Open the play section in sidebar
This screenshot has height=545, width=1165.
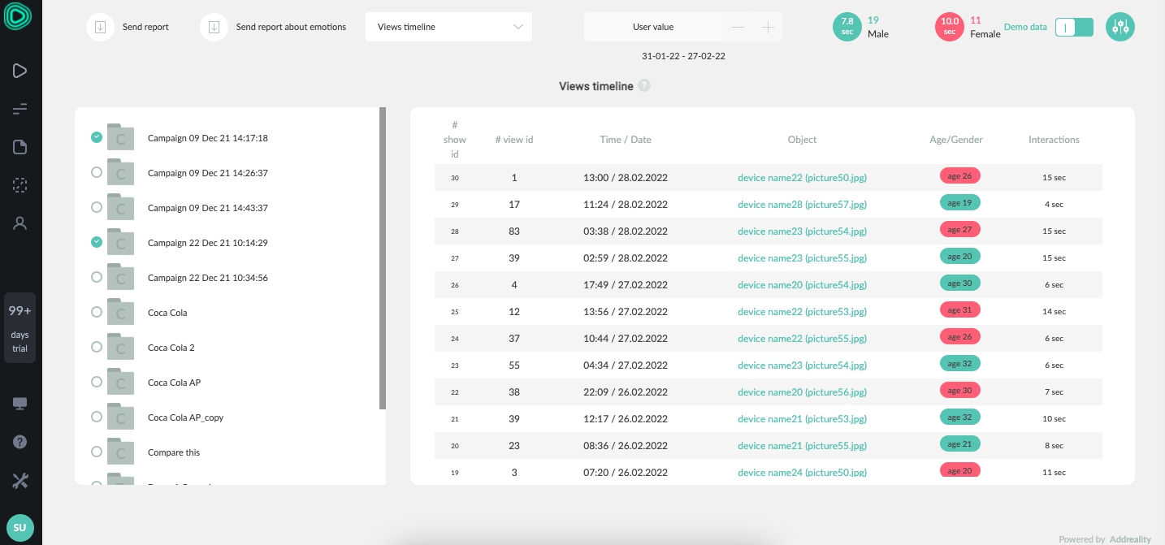click(x=20, y=71)
